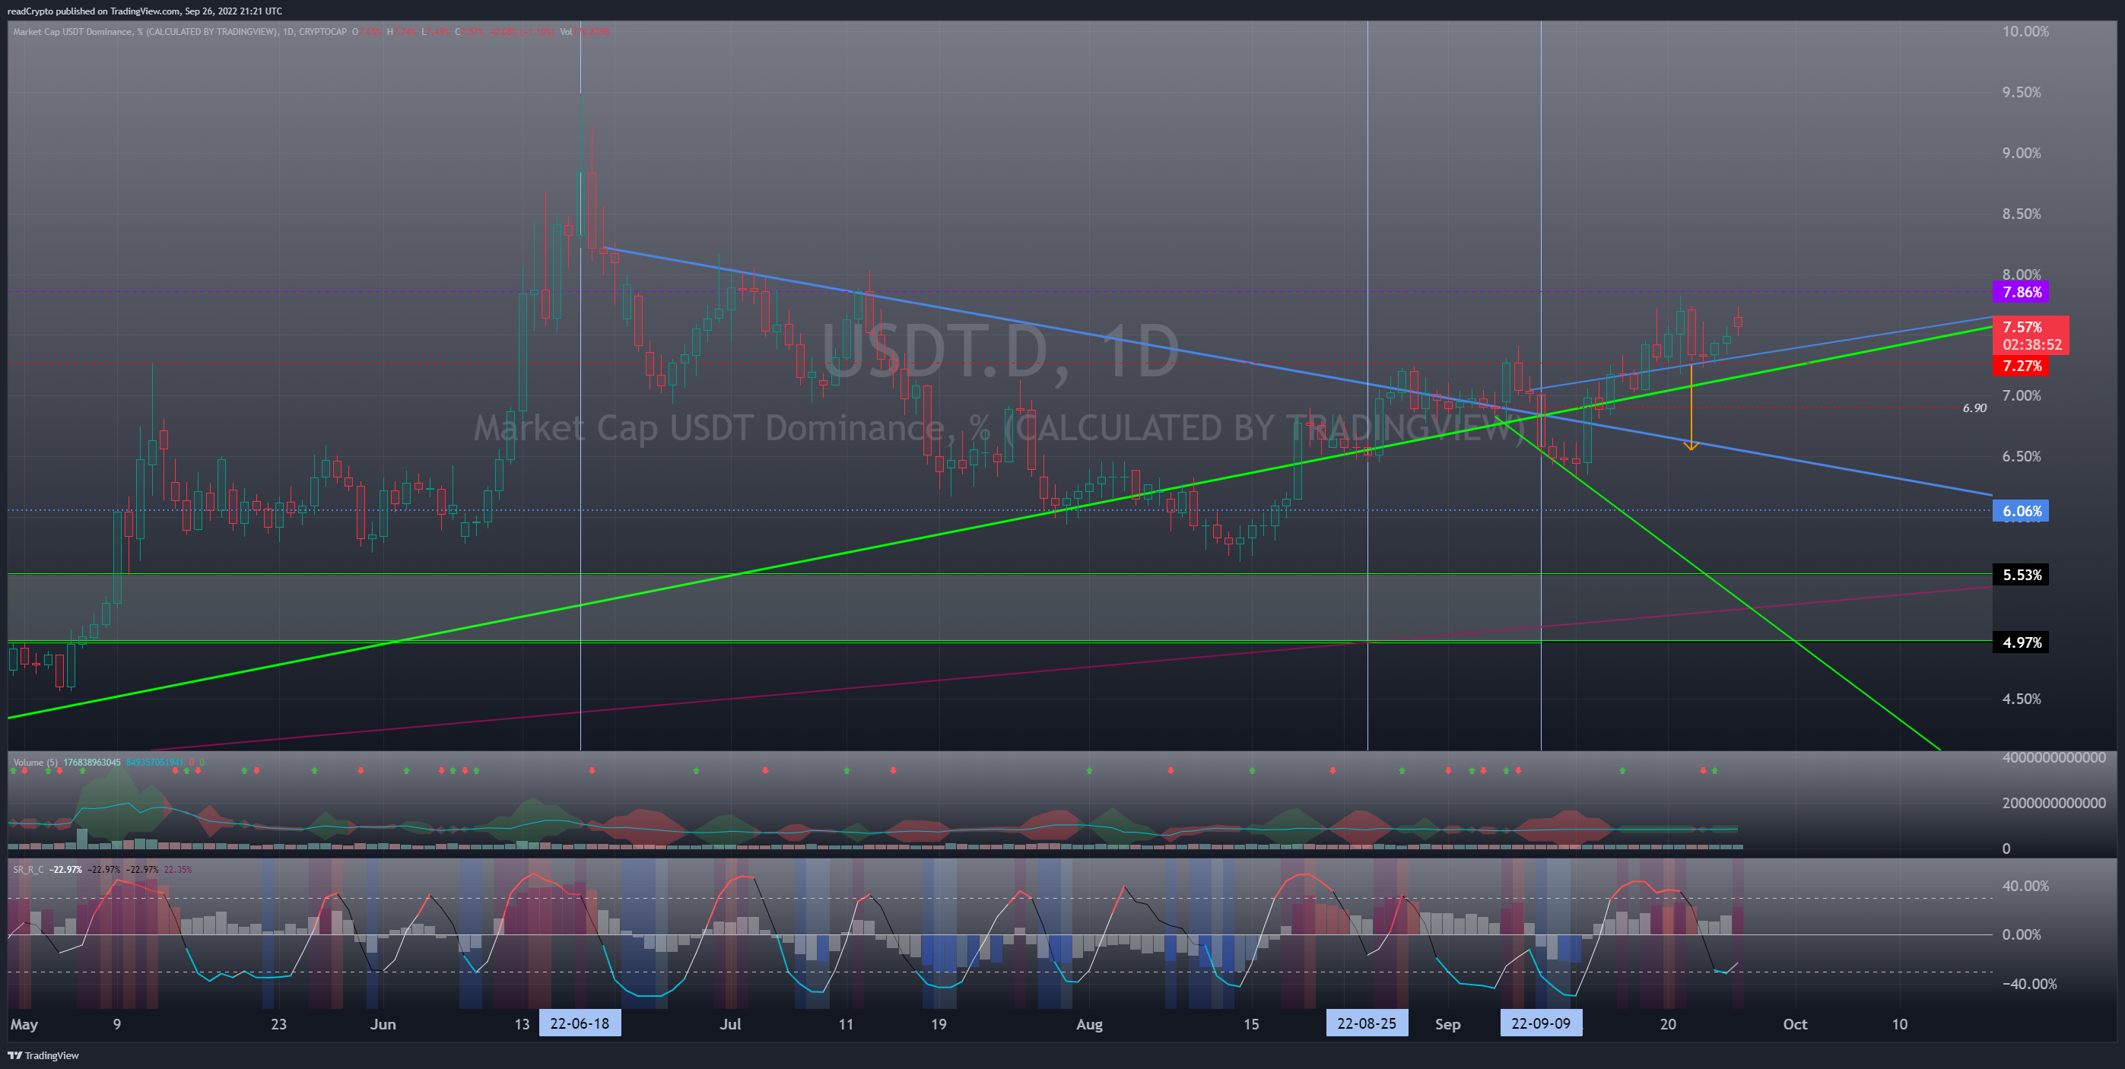This screenshot has height=1069, width=2125.
Task: Click 2000000000000 on the volume axis
Action: [x=2054, y=803]
